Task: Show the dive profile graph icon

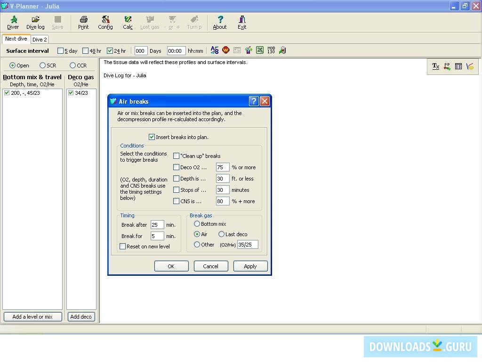Action: pos(470,66)
